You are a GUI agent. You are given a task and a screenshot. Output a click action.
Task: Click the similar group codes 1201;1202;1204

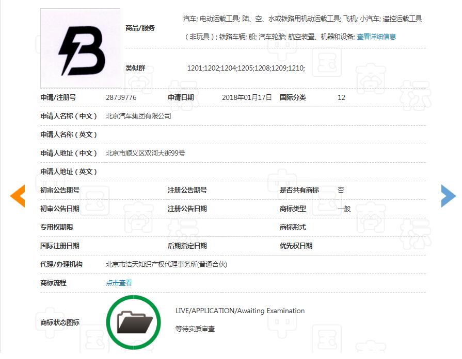coord(246,68)
